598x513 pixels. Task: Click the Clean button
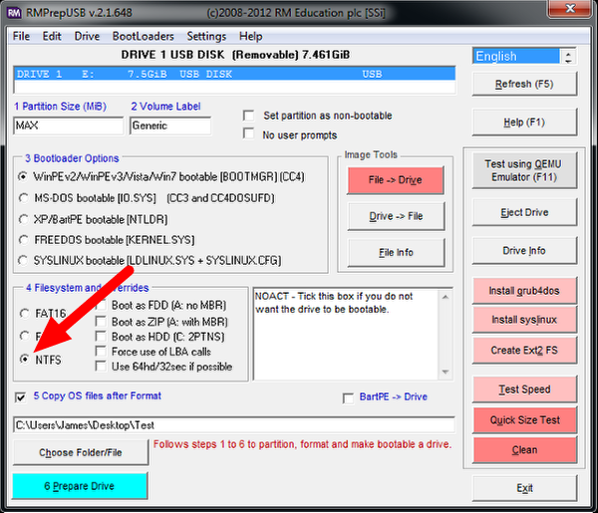pos(524,450)
